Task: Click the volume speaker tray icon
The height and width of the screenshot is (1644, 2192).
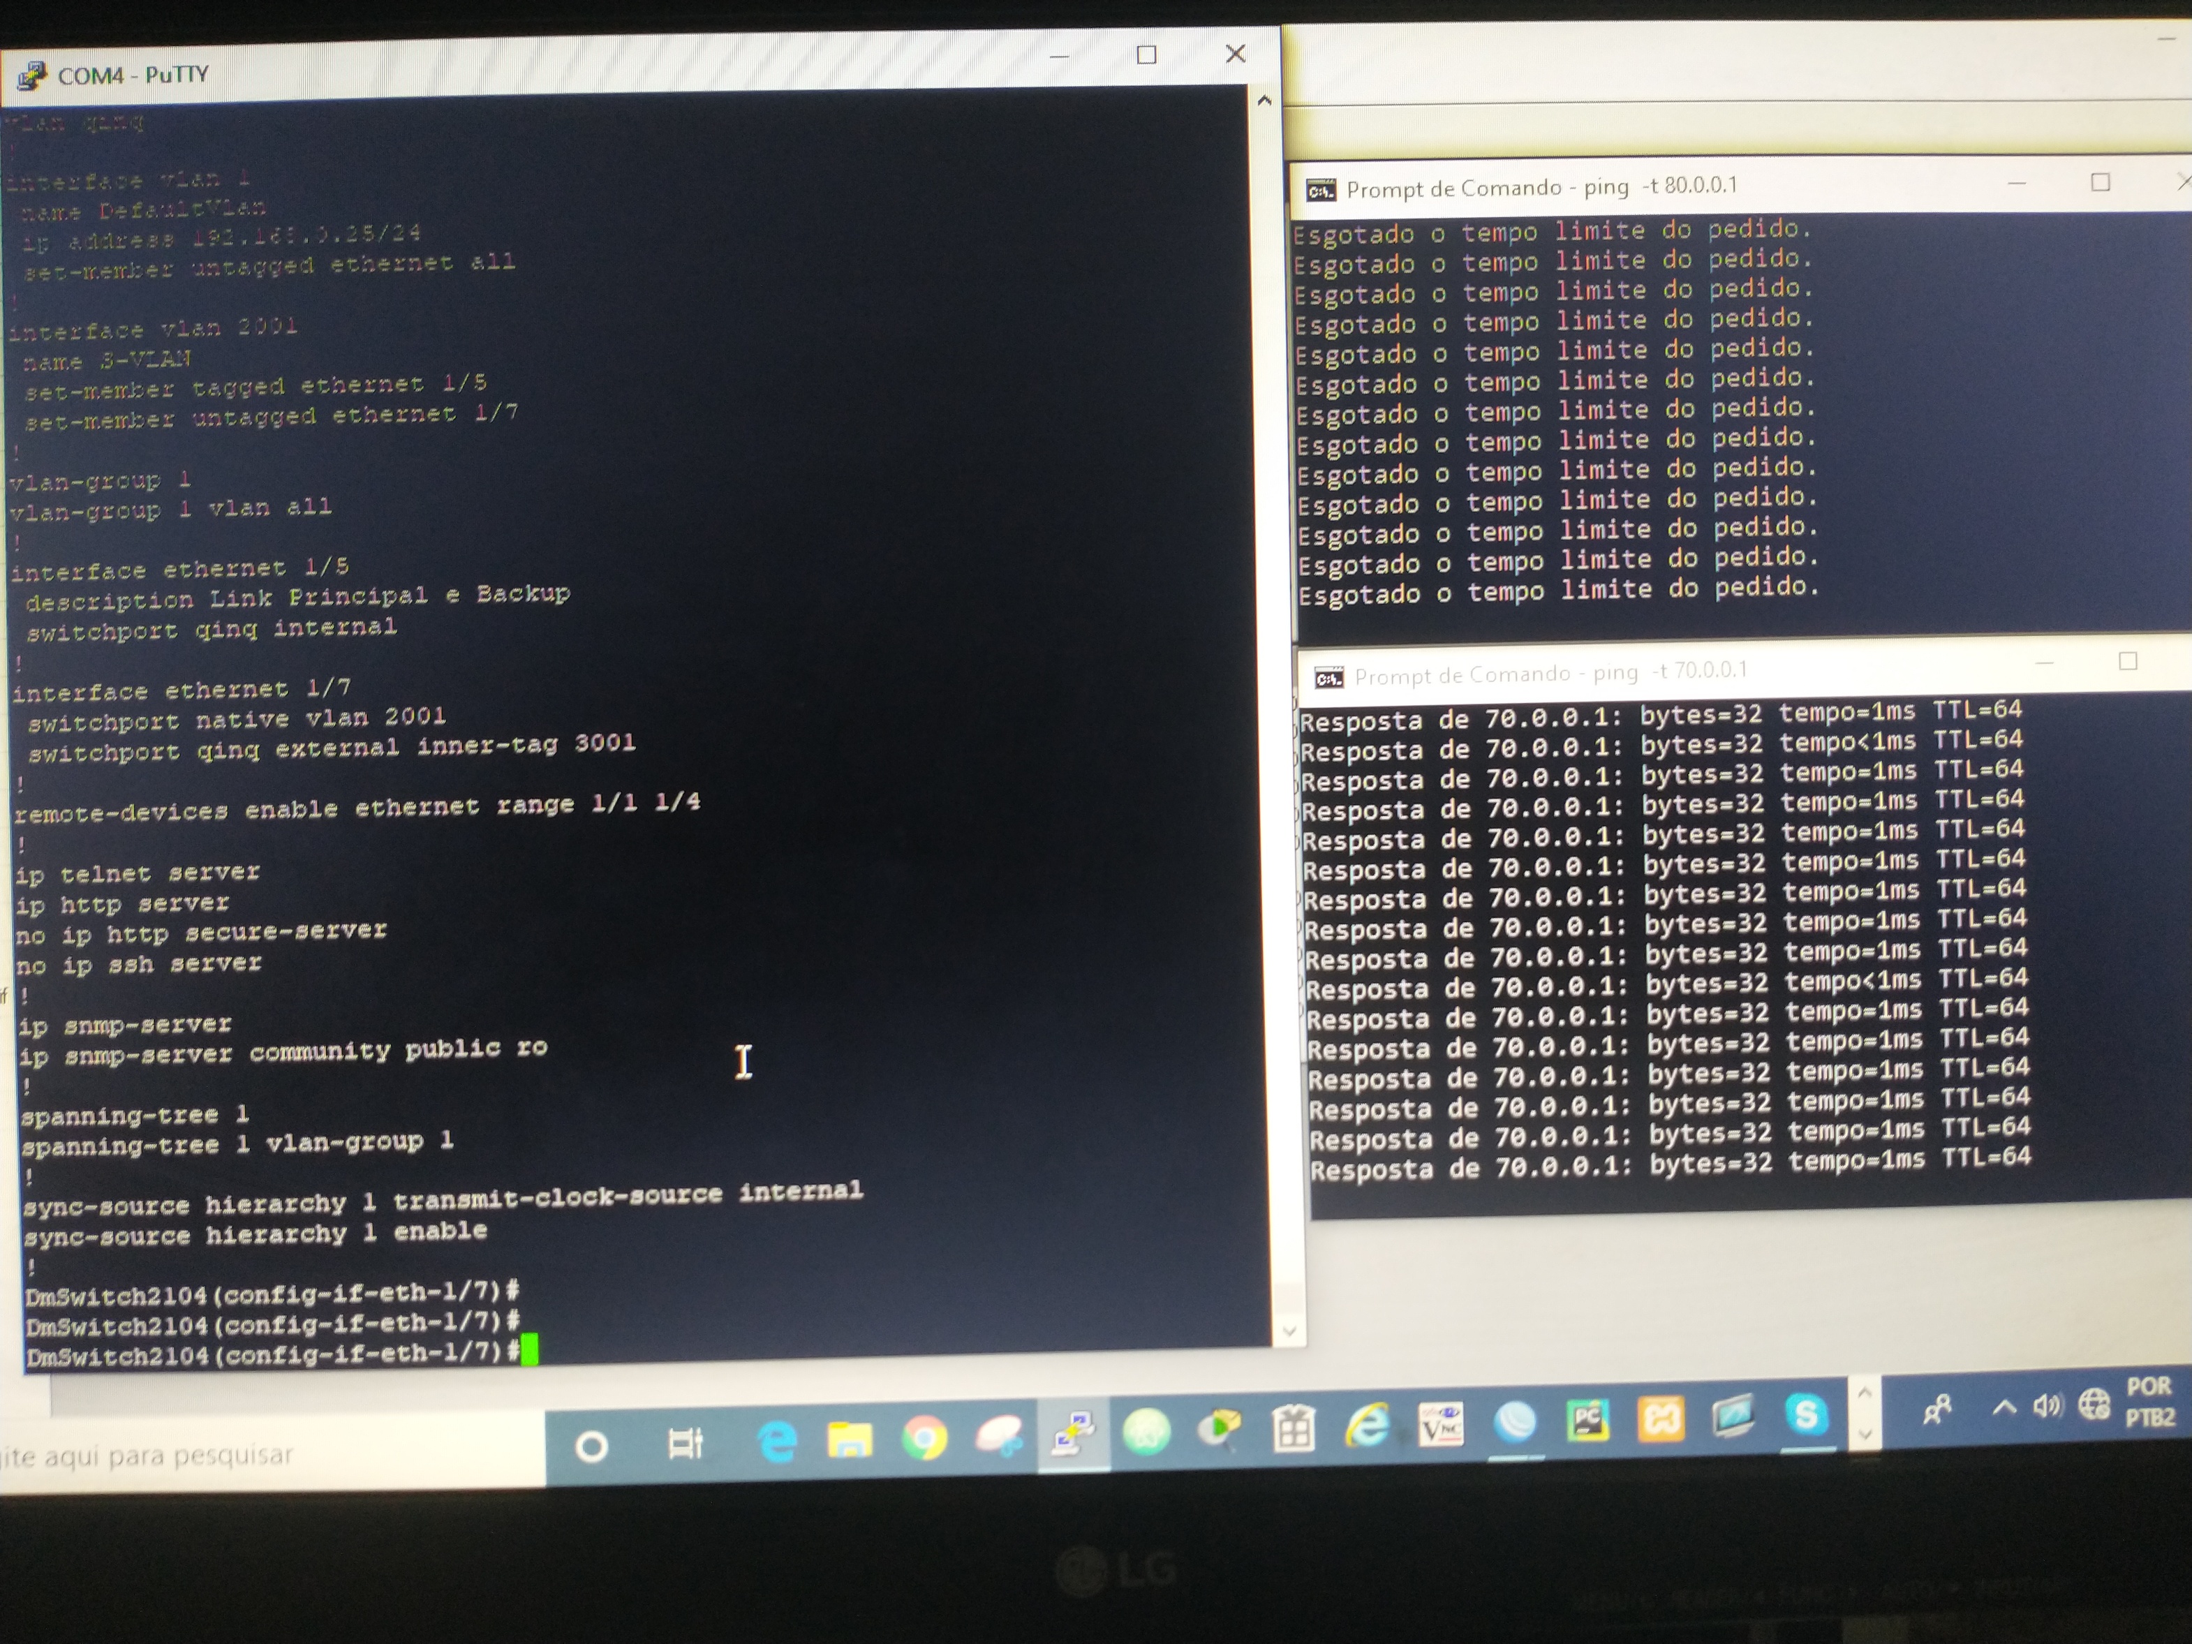Action: pyautogui.click(x=2046, y=1406)
